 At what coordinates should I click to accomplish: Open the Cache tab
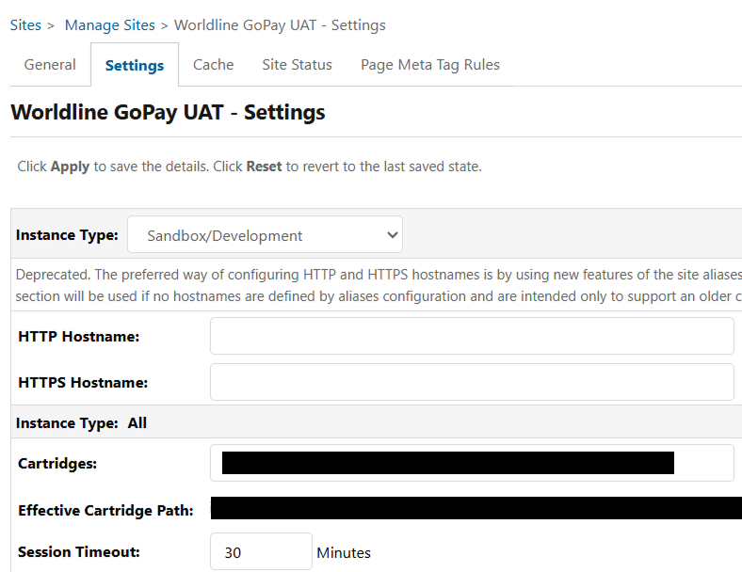214,65
